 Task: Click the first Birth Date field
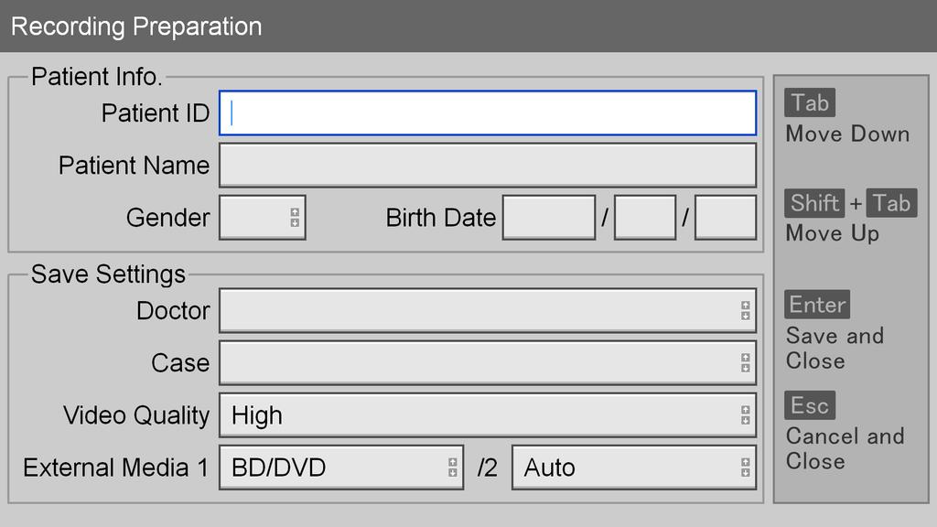pyautogui.click(x=549, y=218)
